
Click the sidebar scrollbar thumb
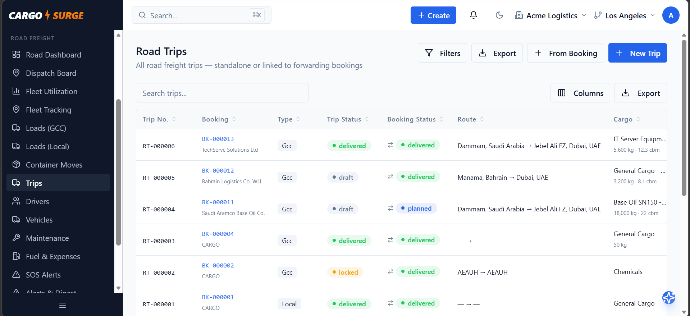pos(118,173)
